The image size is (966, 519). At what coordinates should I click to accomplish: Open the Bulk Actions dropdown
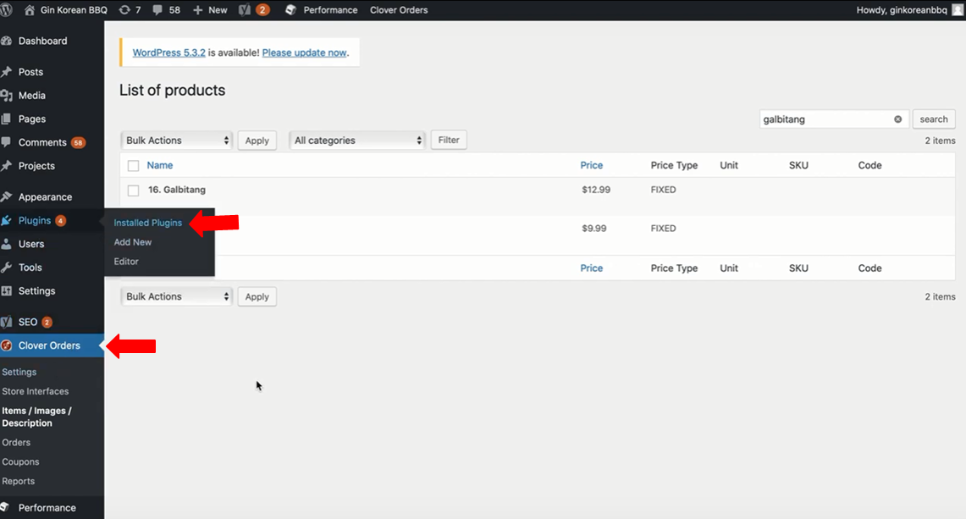tap(176, 140)
